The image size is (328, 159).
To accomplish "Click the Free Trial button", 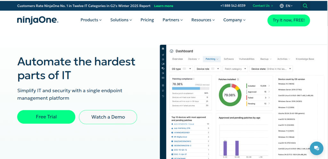I will (46, 117).
